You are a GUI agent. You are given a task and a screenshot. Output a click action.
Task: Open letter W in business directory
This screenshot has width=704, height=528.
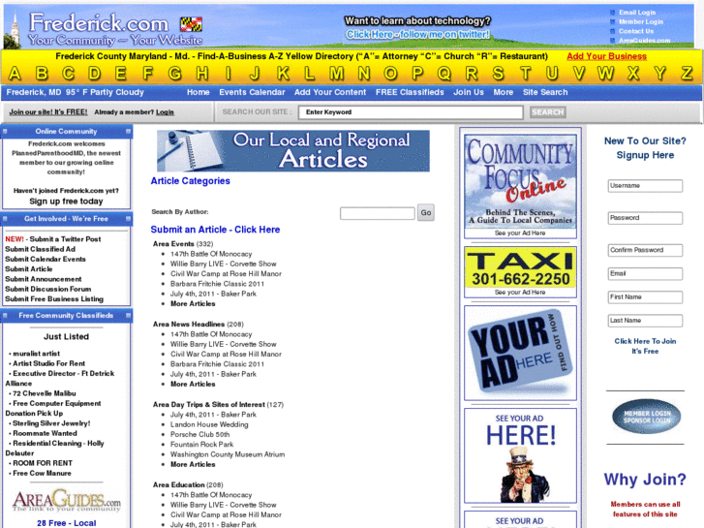point(605,74)
